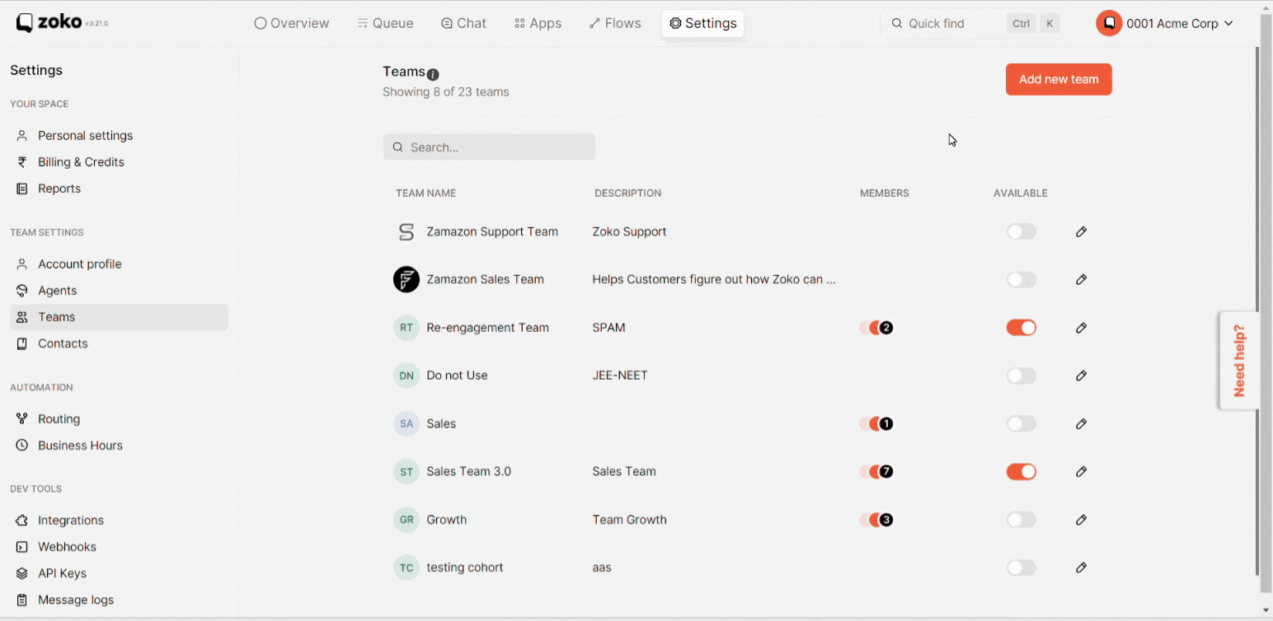This screenshot has width=1273, height=621.
Task: Disable availability for Re-engagement Team
Action: tap(1021, 328)
